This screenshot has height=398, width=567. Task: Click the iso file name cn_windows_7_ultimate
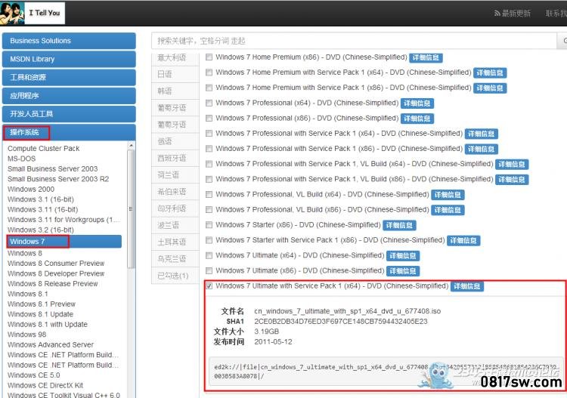click(347, 311)
